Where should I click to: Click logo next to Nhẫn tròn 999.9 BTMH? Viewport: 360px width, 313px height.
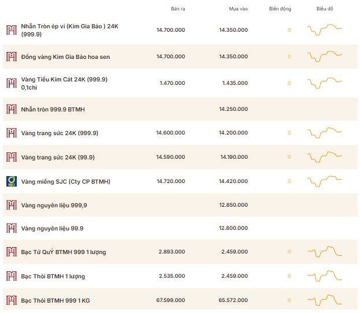12,109
